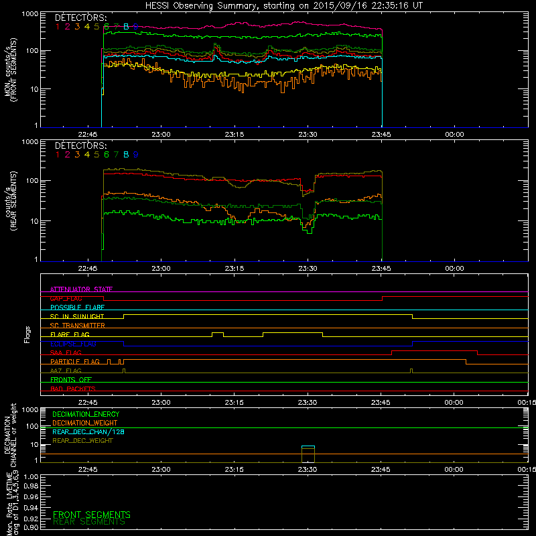Viewport: 536px width, 536px height.
Task: Click the SC_IN_SUNLIGHT flag label
Action: tap(77, 316)
